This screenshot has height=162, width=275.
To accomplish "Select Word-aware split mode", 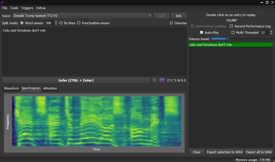I will (22, 23).
